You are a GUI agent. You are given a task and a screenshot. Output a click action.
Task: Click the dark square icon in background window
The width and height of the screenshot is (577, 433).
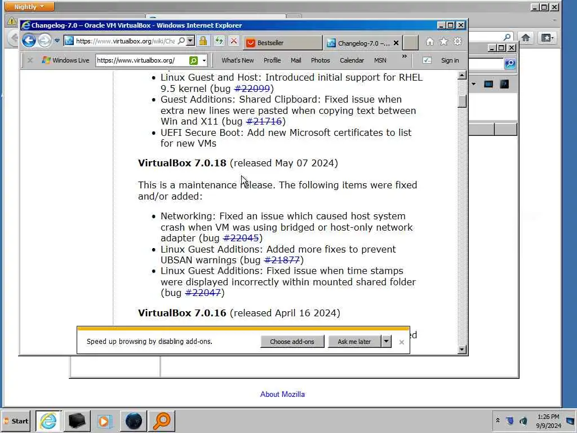point(504,85)
